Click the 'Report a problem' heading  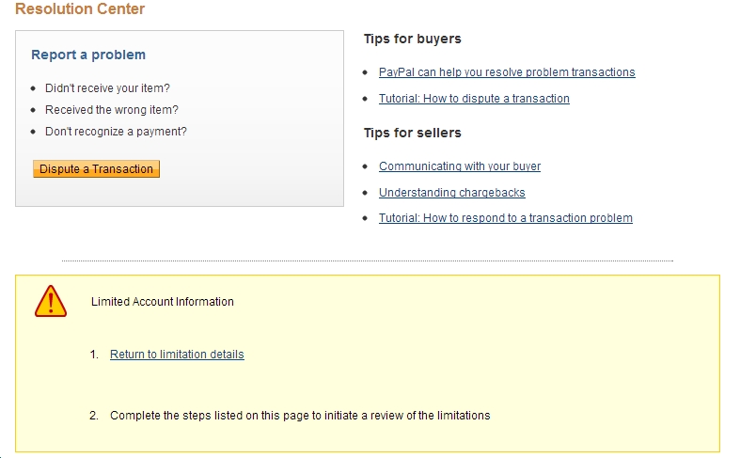[88, 55]
